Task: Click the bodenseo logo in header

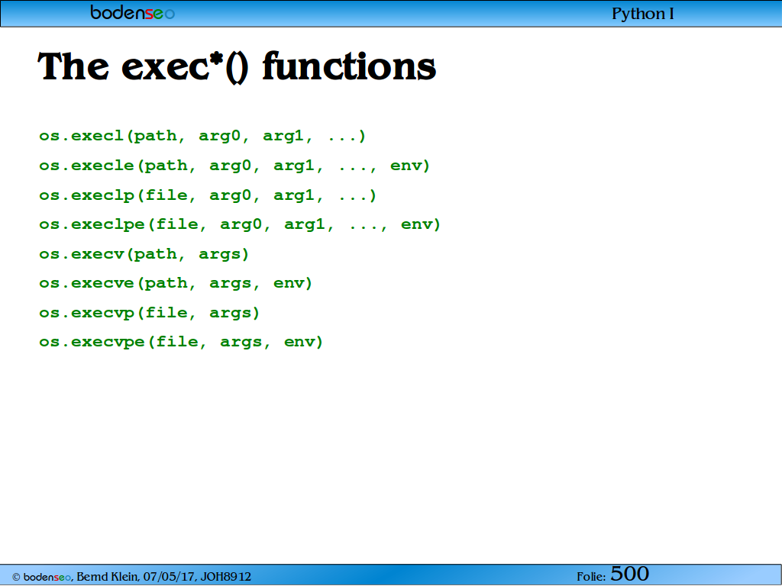Action: pos(133,12)
